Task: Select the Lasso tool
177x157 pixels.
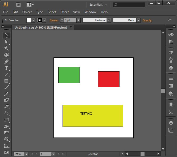Action: (6, 55)
